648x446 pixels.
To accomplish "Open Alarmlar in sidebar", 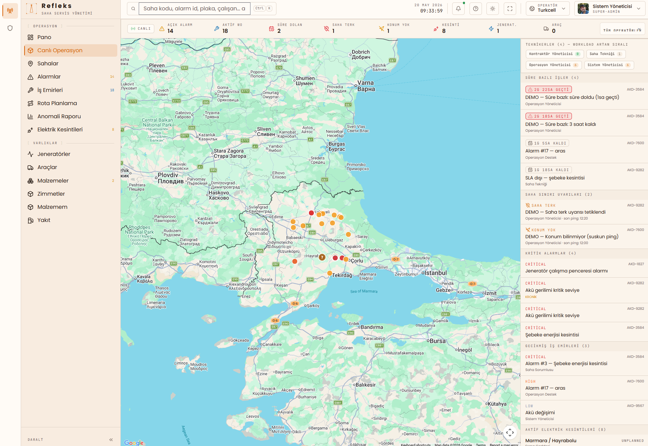I will [71, 77].
